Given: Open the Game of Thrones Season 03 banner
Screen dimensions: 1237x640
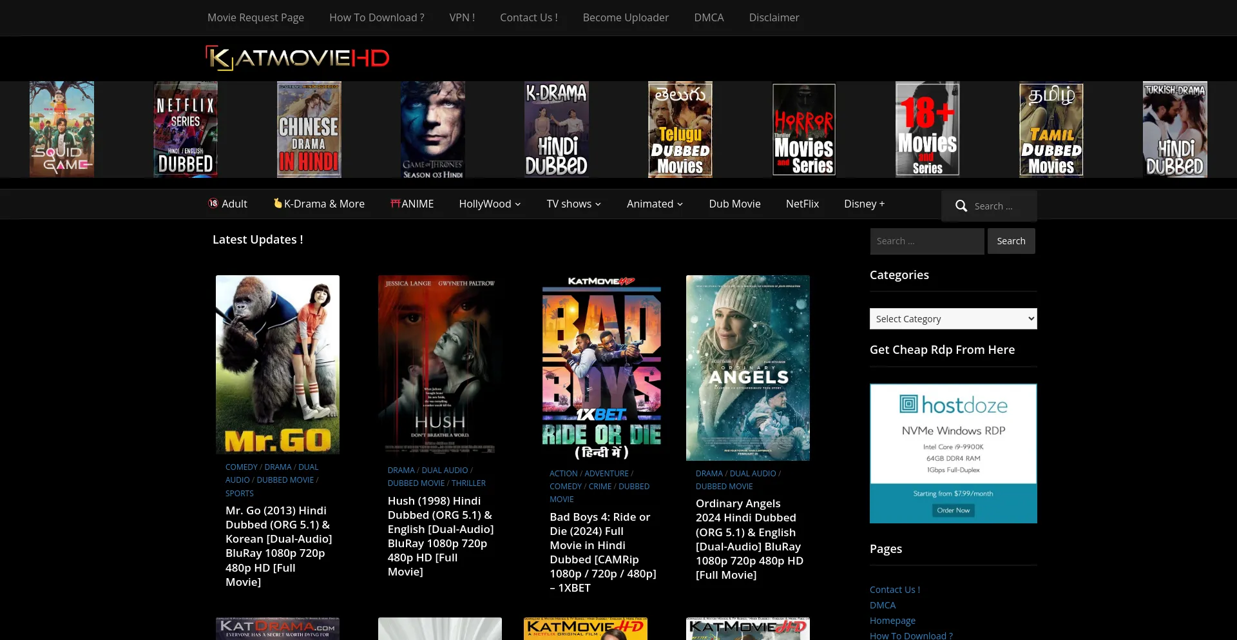Looking at the screenshot, I should [433, 129].
